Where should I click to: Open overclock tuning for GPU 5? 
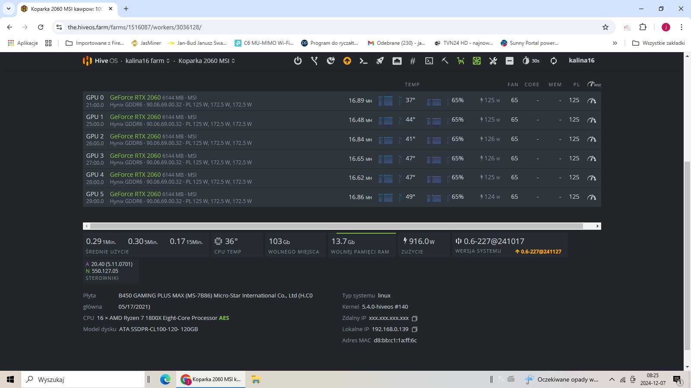592,197
